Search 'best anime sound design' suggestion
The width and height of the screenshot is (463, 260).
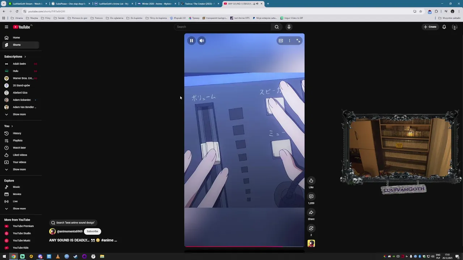pyautogui.click(x=73, y=223)
